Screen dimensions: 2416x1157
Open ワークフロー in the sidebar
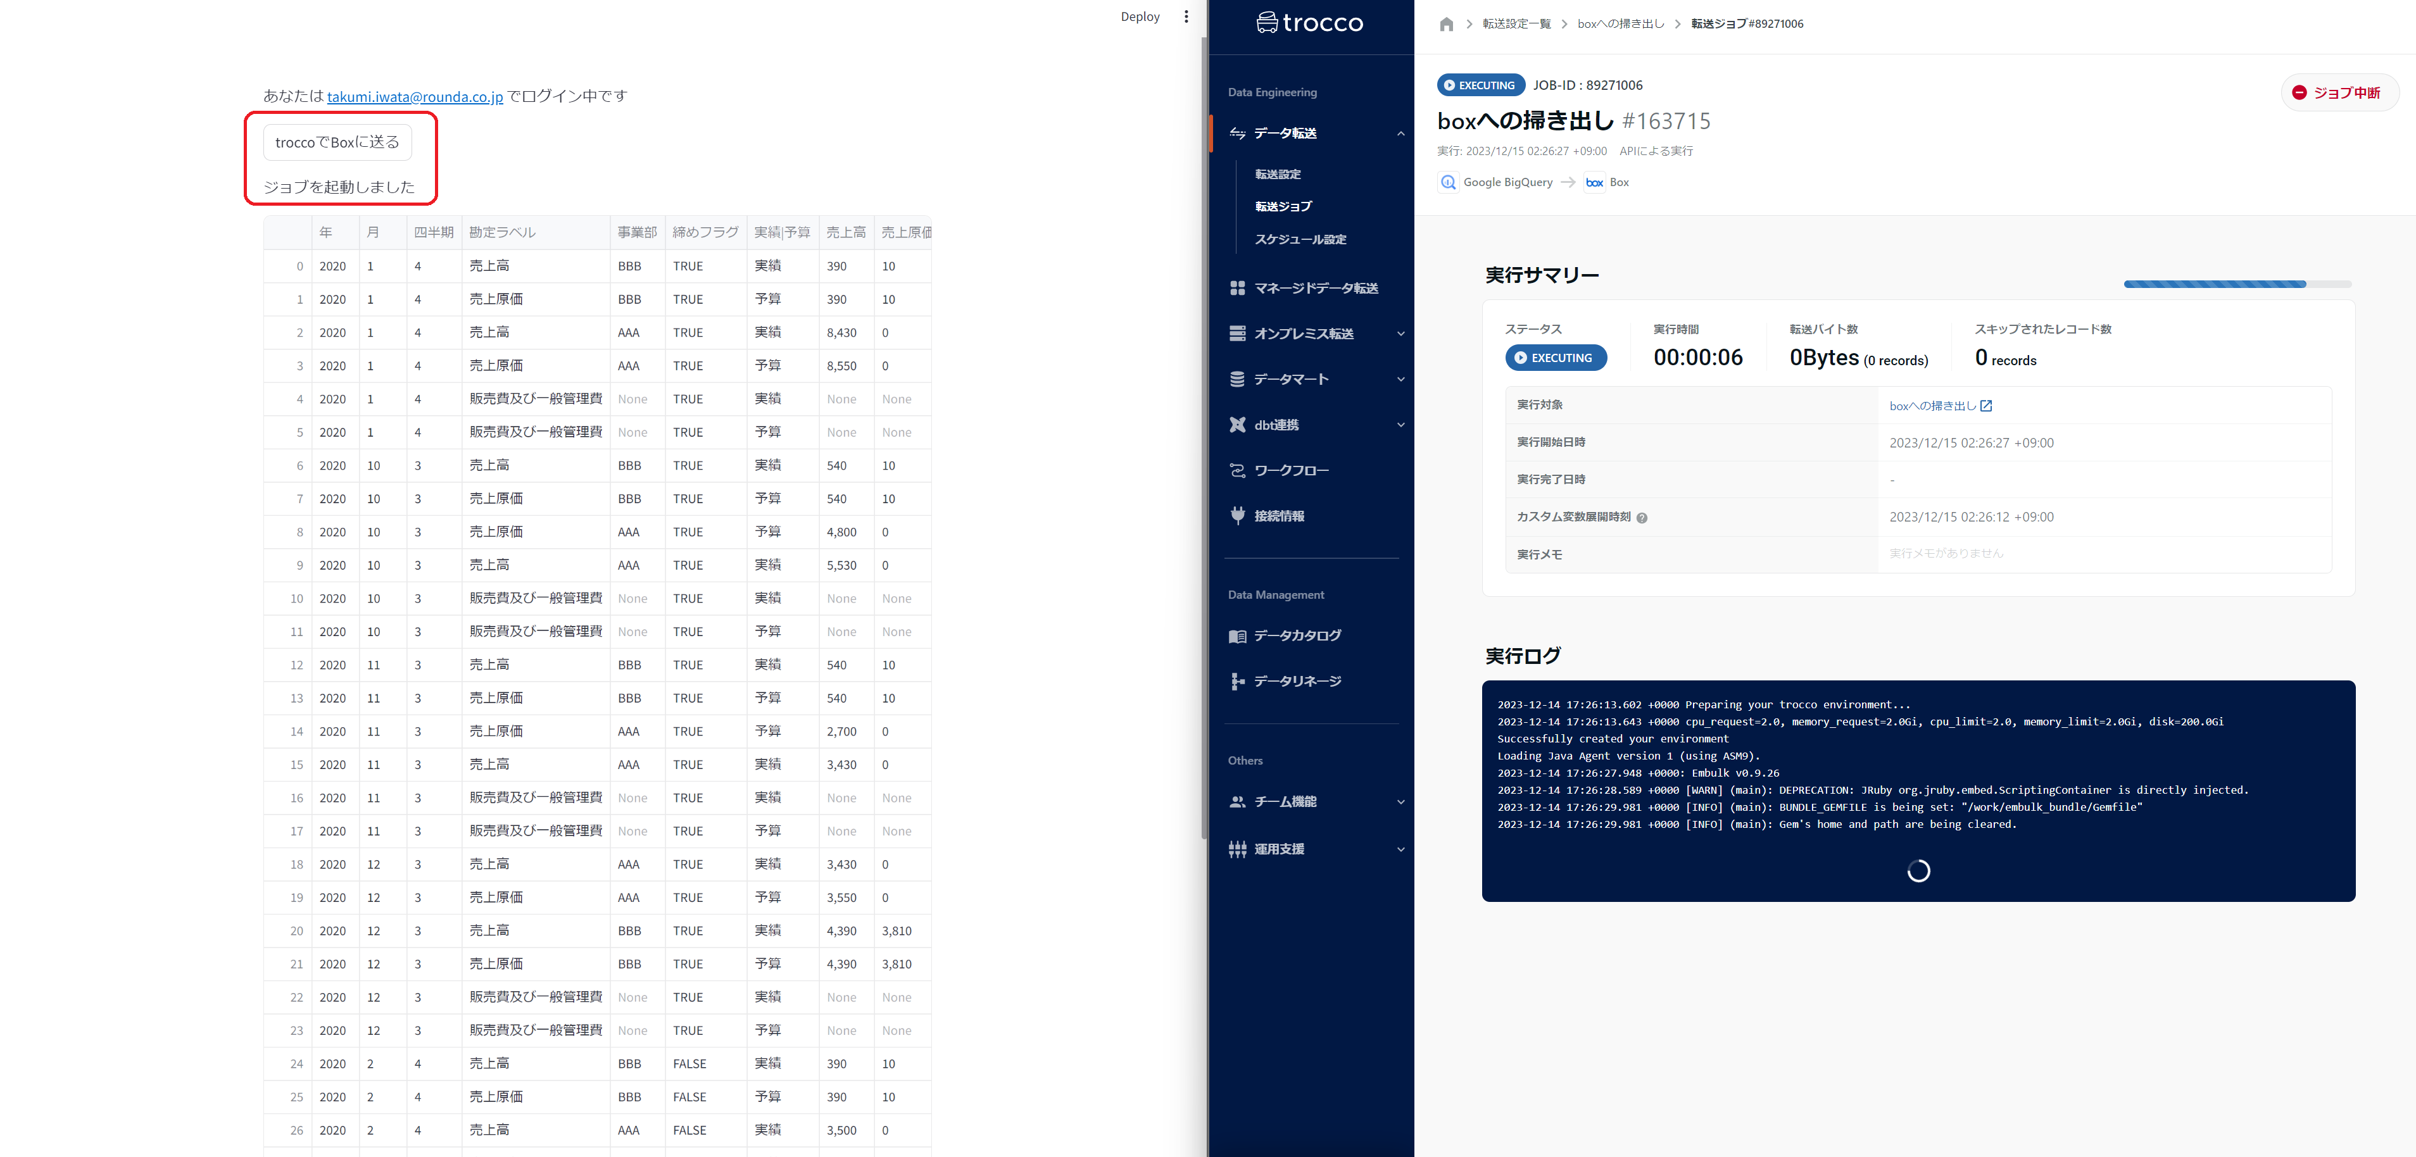(1290, 471)
